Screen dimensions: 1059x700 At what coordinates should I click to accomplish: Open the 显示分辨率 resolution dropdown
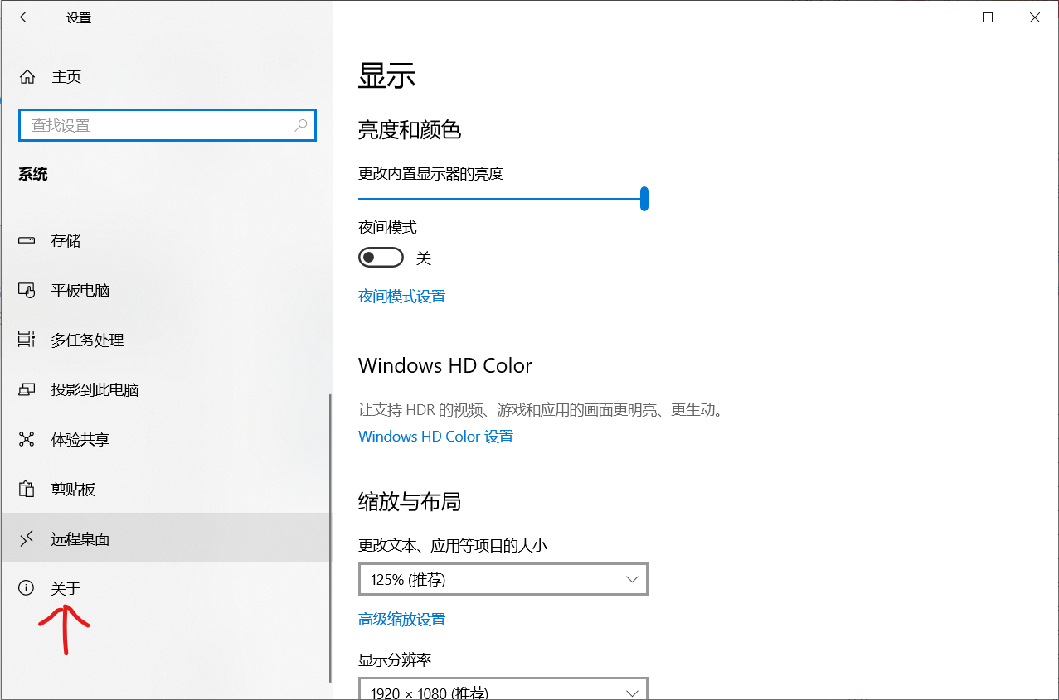(503, 689)
